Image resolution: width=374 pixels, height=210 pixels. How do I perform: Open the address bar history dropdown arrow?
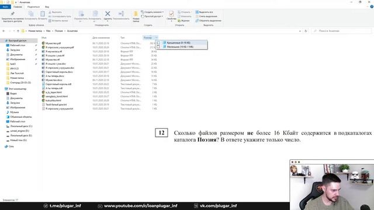tap(300, 31)
